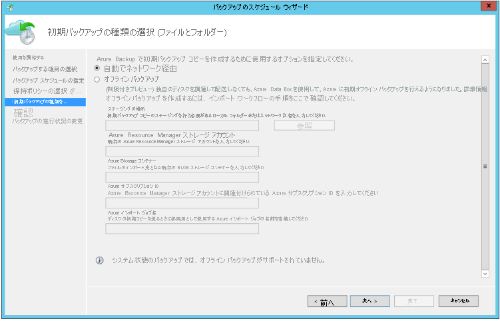Select オフライン バックアップ radio button

(97, 79)
